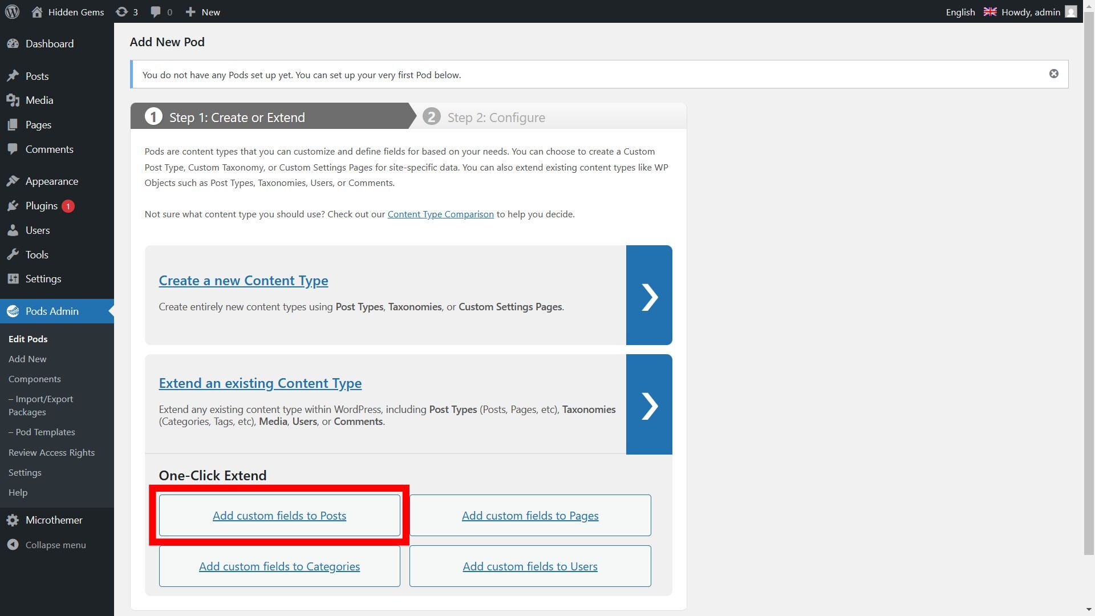Click the Users person icon
The height and width of the screenshot is (616, 1095).
[x=13, y=230]
